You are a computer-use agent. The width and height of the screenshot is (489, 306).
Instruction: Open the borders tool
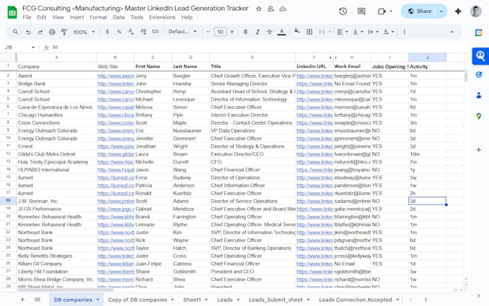click(309, 32)
